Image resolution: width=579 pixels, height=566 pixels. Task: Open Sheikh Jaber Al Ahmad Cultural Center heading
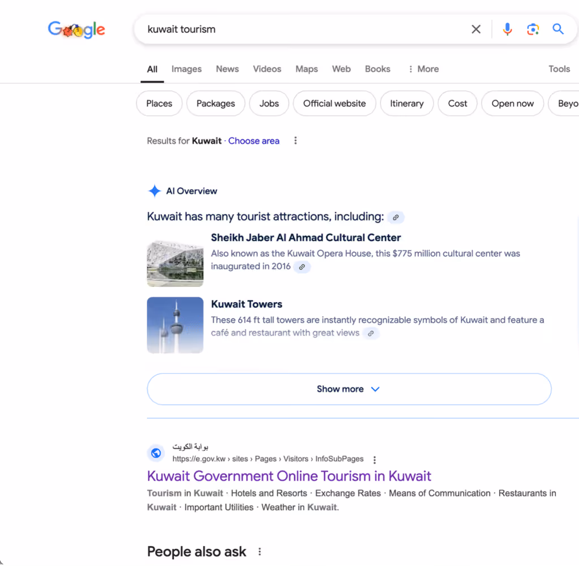pyautogui.click(x=306, y=238)
